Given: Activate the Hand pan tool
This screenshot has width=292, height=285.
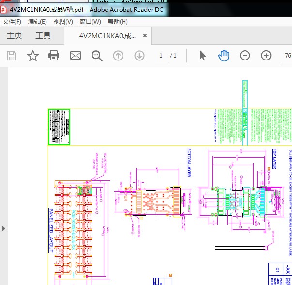Looking at the screenshot, I should (x=224, y=56).
